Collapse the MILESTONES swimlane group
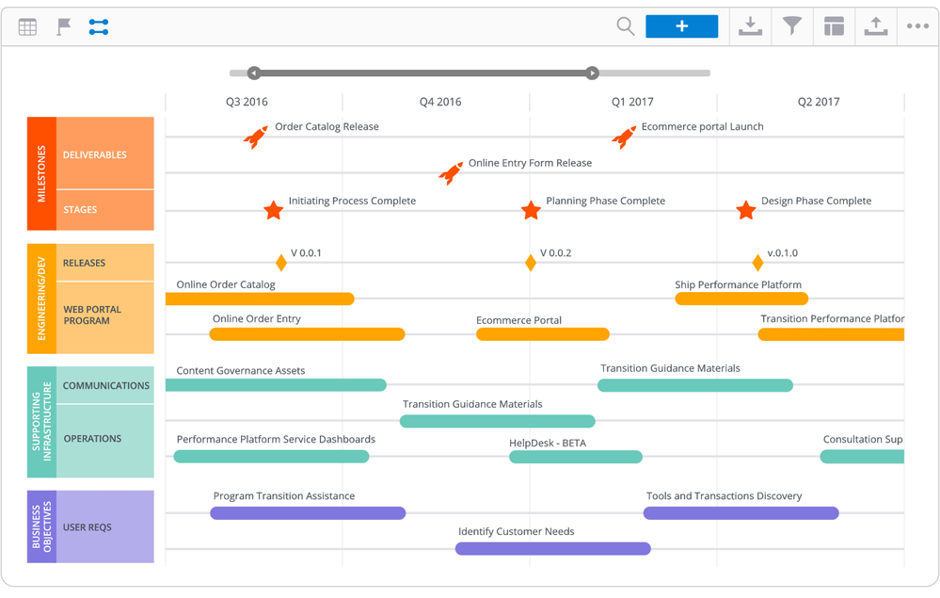This screenshot has width=940, height=598. pyautogui.click(x=42, y=172)
